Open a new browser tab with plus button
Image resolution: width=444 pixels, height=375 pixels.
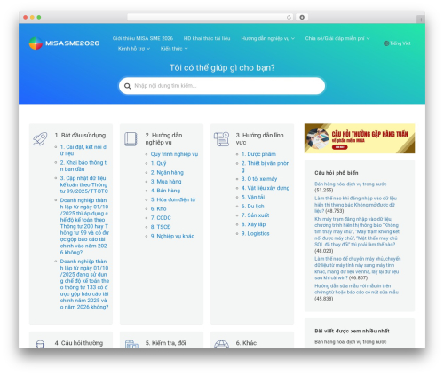421,20
